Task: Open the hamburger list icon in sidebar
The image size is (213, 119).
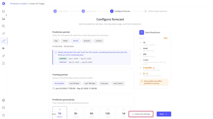Action: (x=3, y=63)
